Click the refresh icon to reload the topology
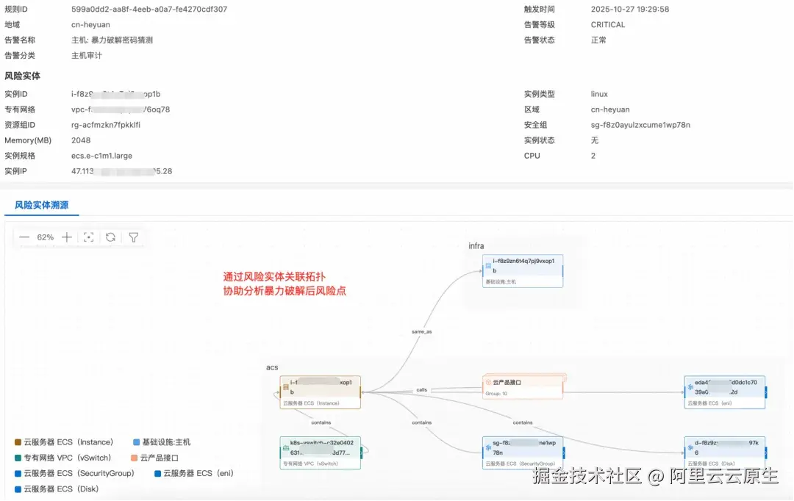Viewport: 794px width, 501px height. point(110,237)
